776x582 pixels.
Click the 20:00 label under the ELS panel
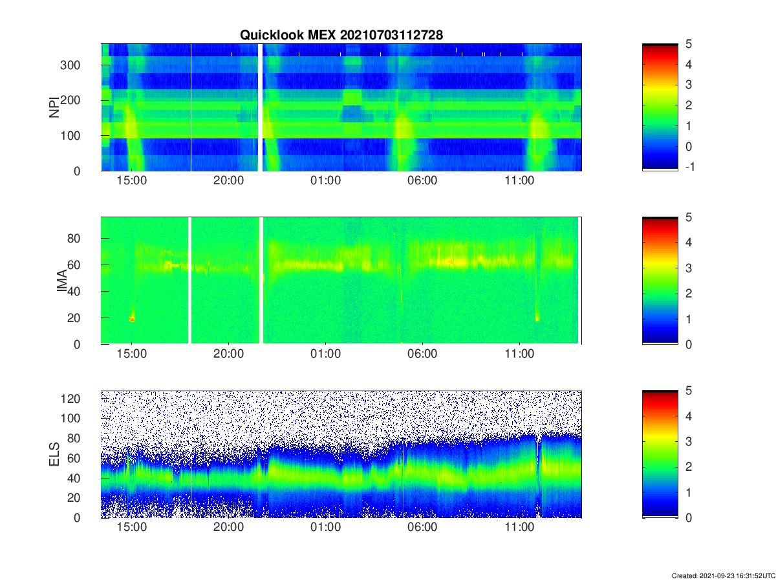[x=228, y=528]
